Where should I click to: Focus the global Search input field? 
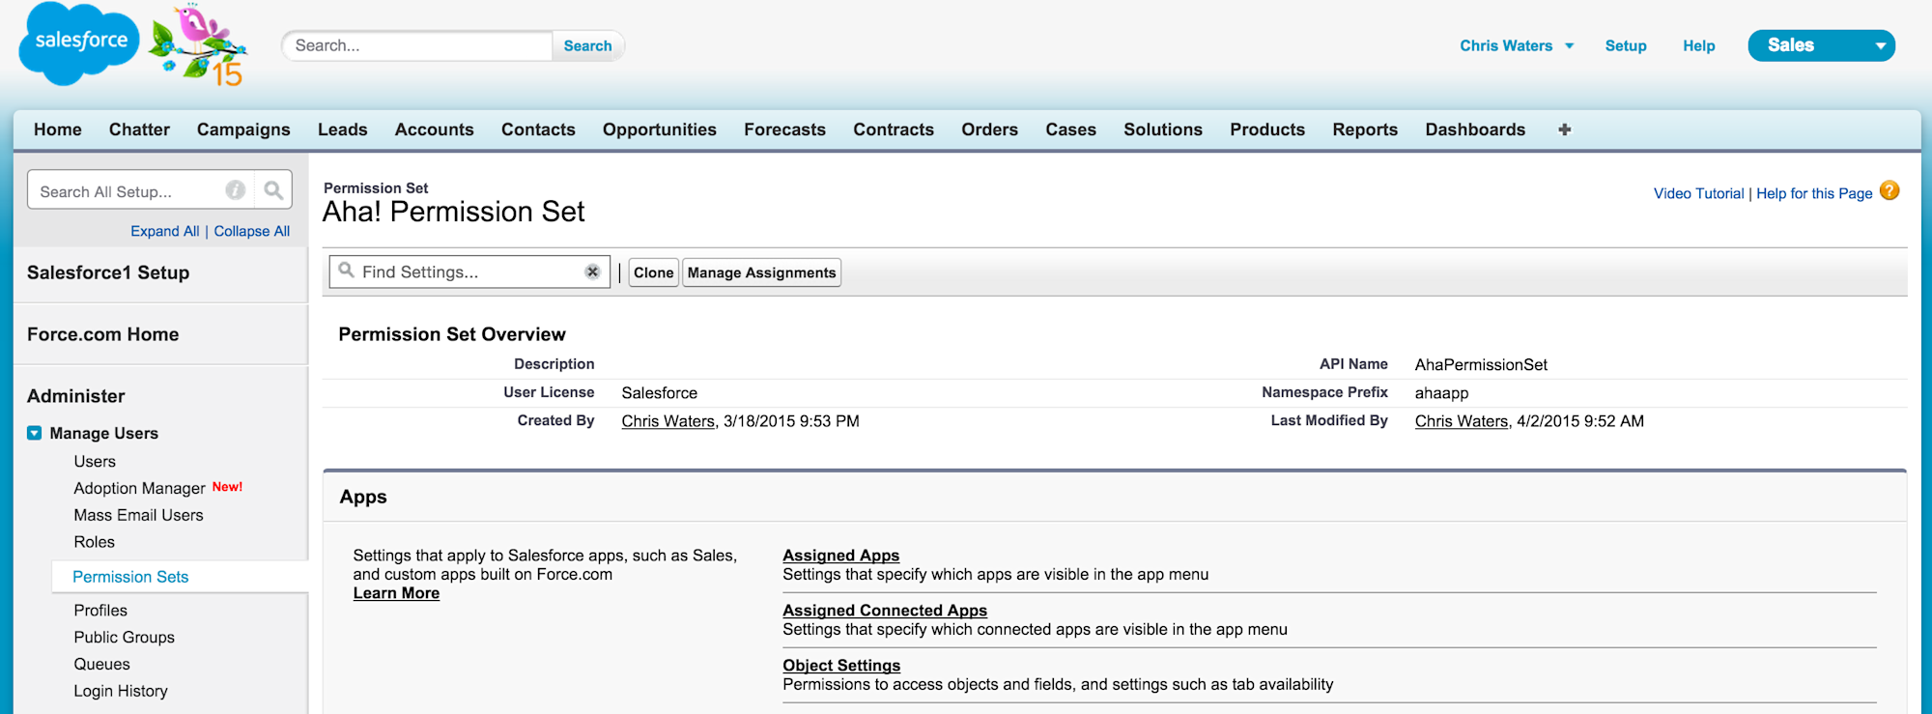(417, 45)
